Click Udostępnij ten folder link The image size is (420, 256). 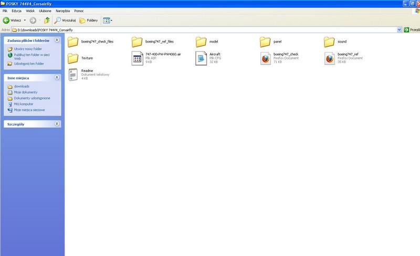click(29, 64)
